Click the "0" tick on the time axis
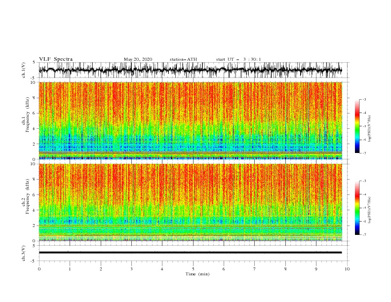Viewport: 391px width, 302px height. coord(39,269)
